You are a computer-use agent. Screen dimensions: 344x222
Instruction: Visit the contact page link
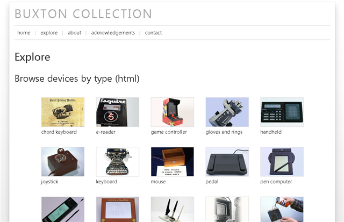click(153, 33)
